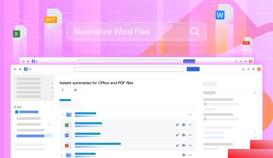The image size is (273, 158).
Task: Open the Word file icon in the list
Action: pyautogui.click(x=67, y=135)
